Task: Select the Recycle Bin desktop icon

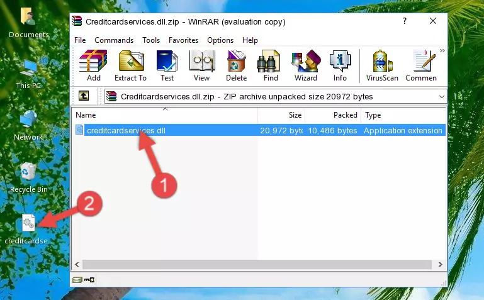Action: click(29, 178)
